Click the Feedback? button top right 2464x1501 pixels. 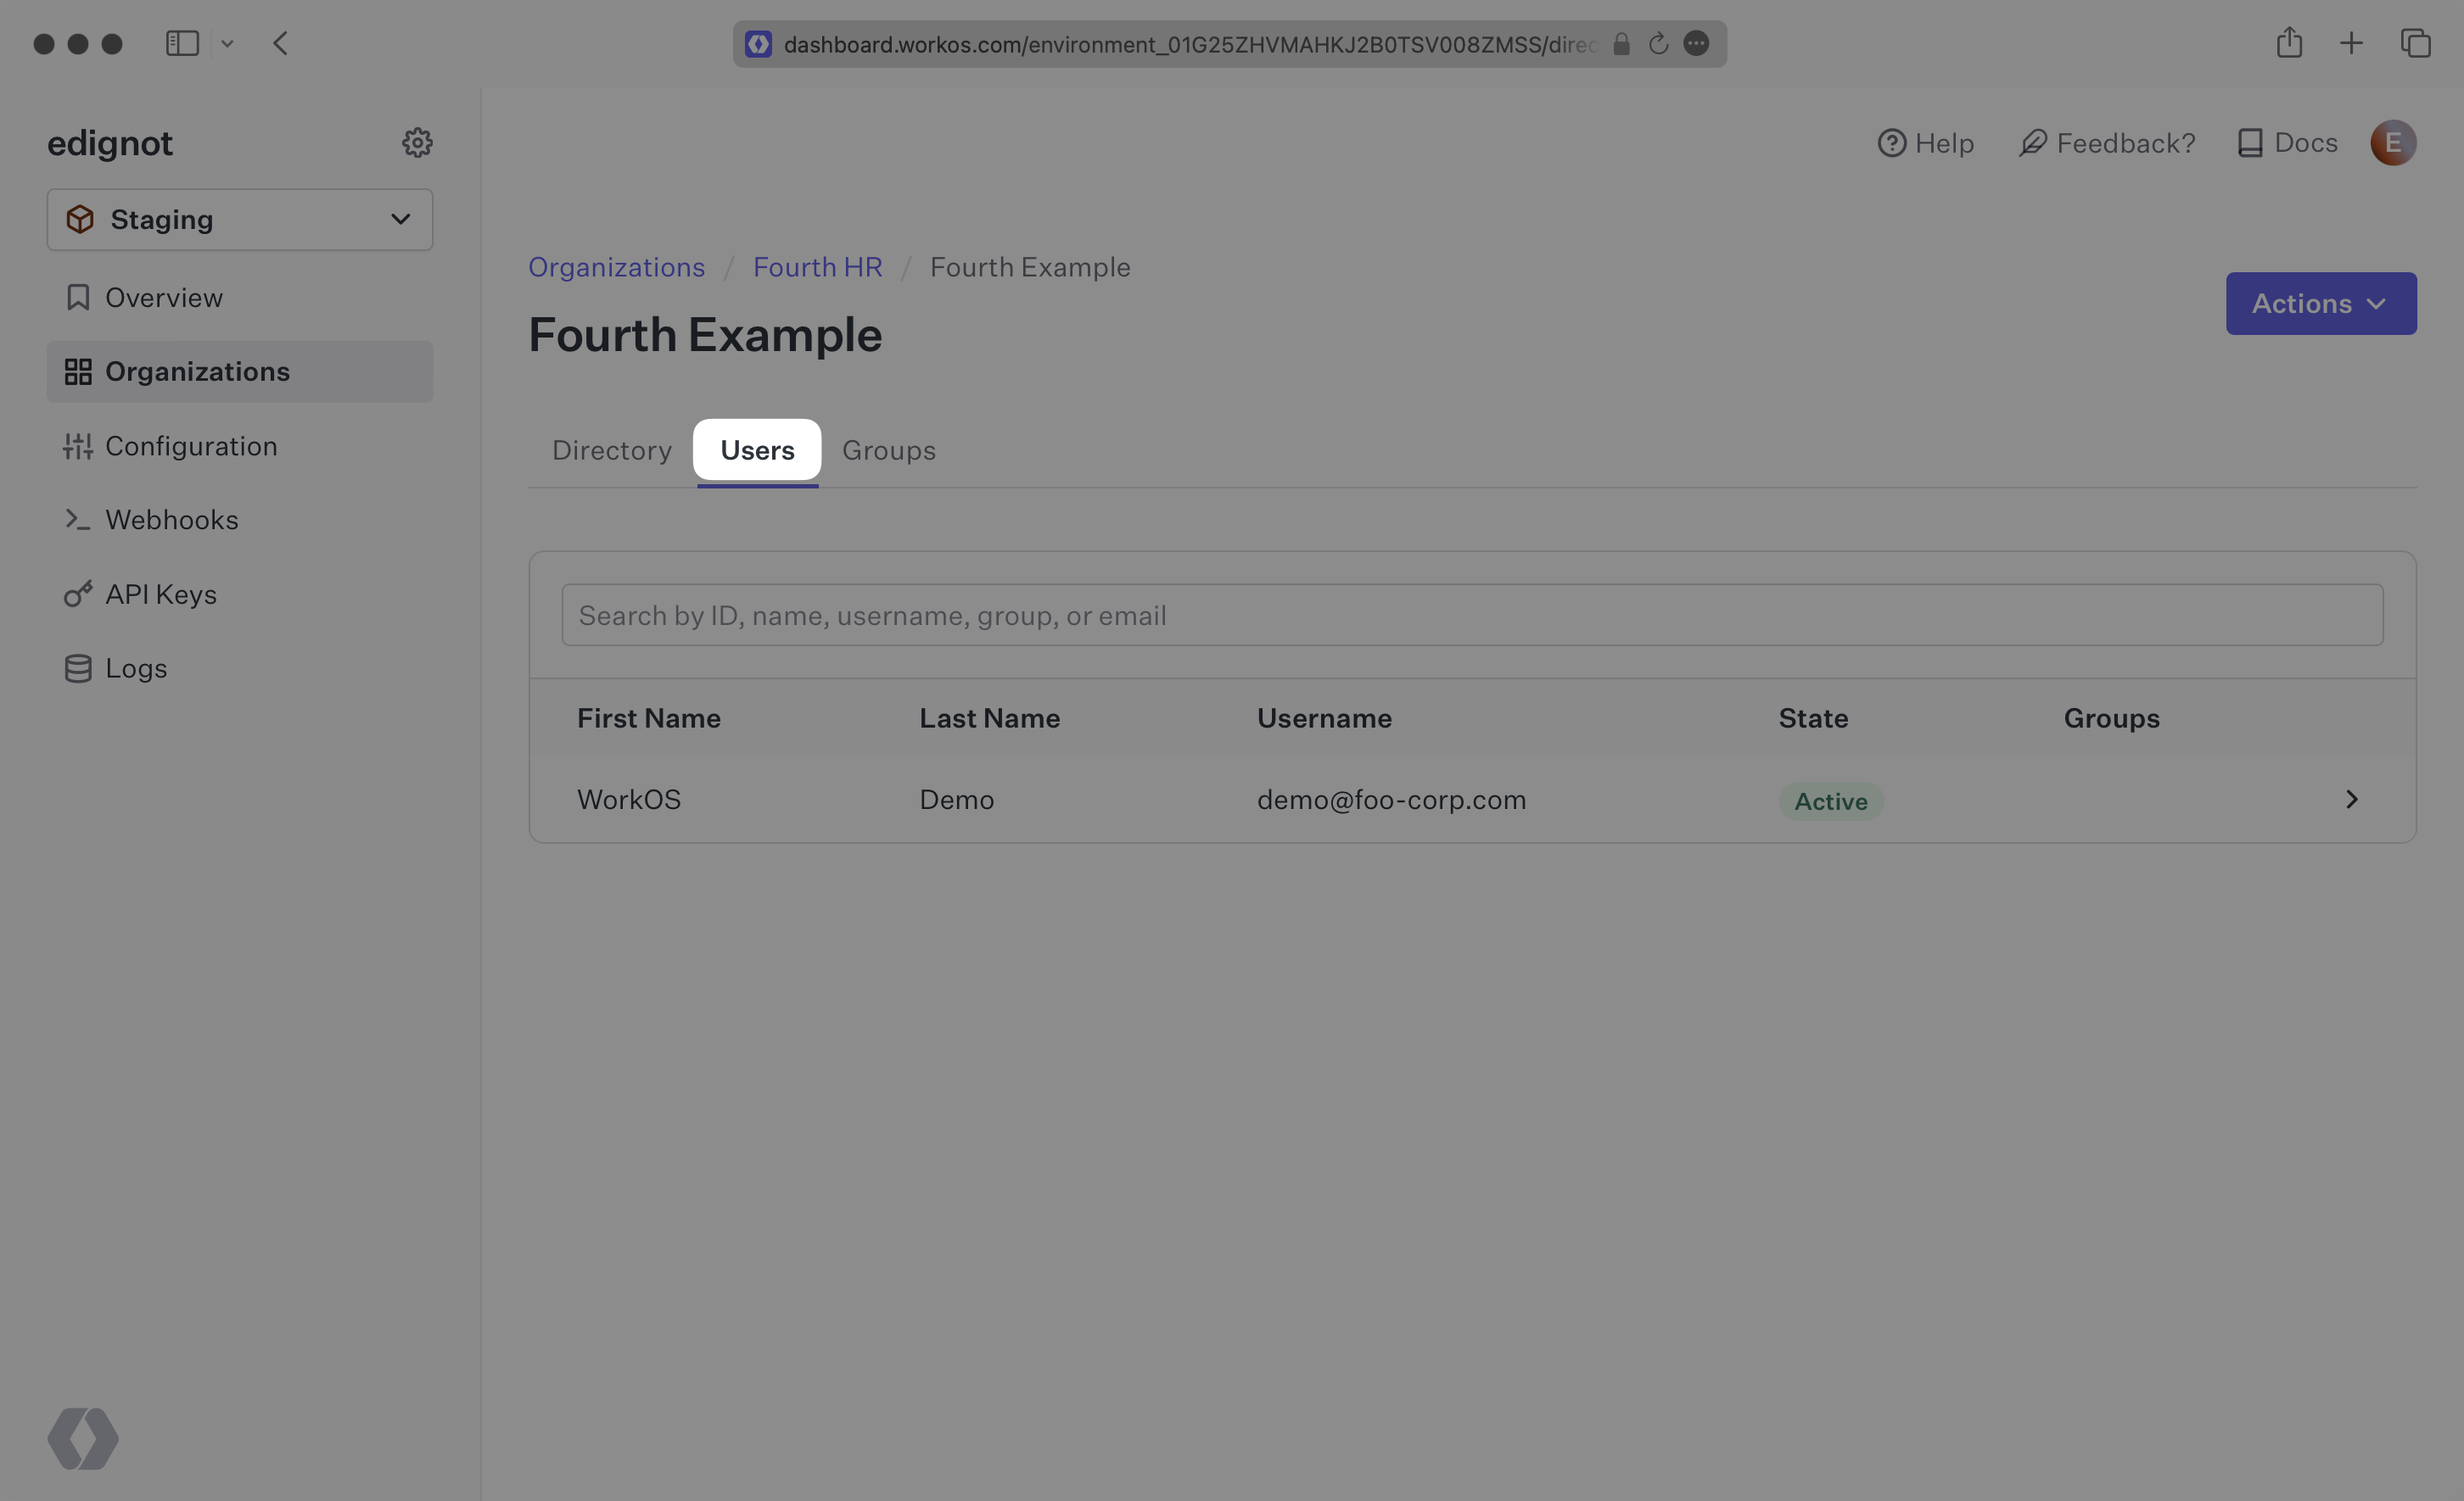pos(2107,142)
